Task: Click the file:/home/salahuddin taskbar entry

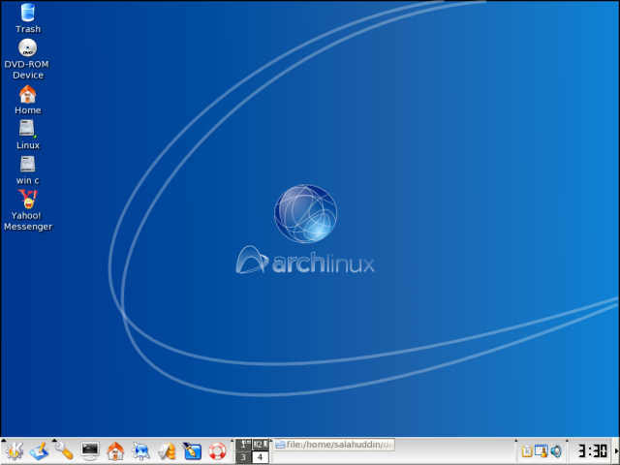Action: [334, 445]
